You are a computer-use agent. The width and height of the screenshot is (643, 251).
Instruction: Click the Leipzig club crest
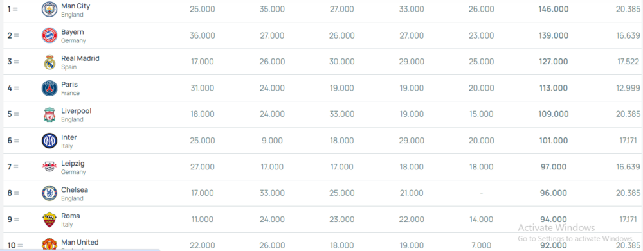(x=50, y=167)
